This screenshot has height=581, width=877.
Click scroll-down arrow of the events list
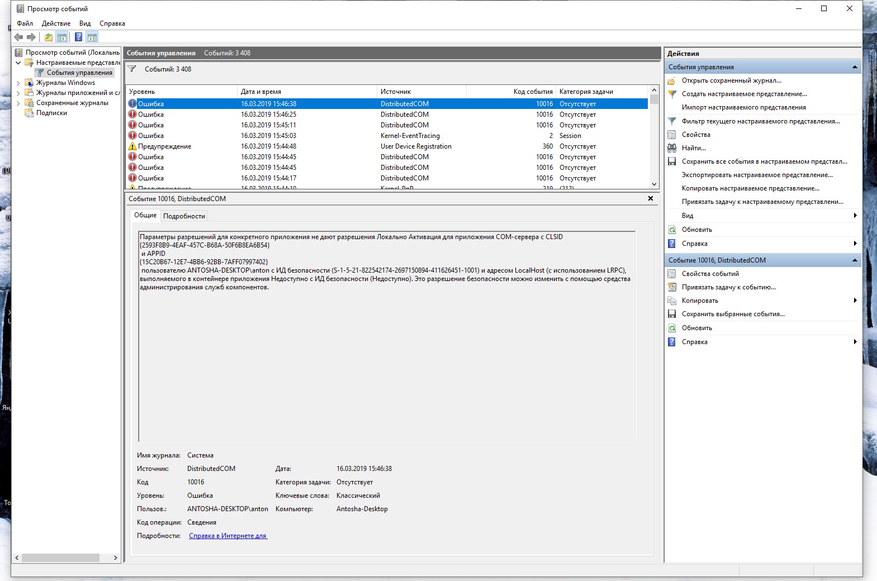(654, 184)
